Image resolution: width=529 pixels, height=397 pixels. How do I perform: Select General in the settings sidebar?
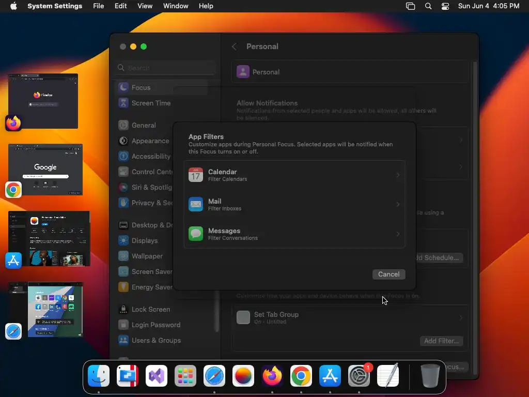tap(144, 125)
